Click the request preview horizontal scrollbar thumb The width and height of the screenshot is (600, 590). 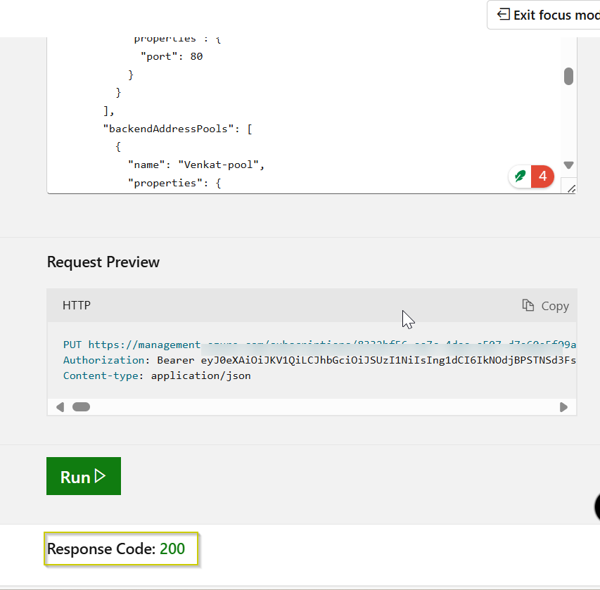pos(81,406)
